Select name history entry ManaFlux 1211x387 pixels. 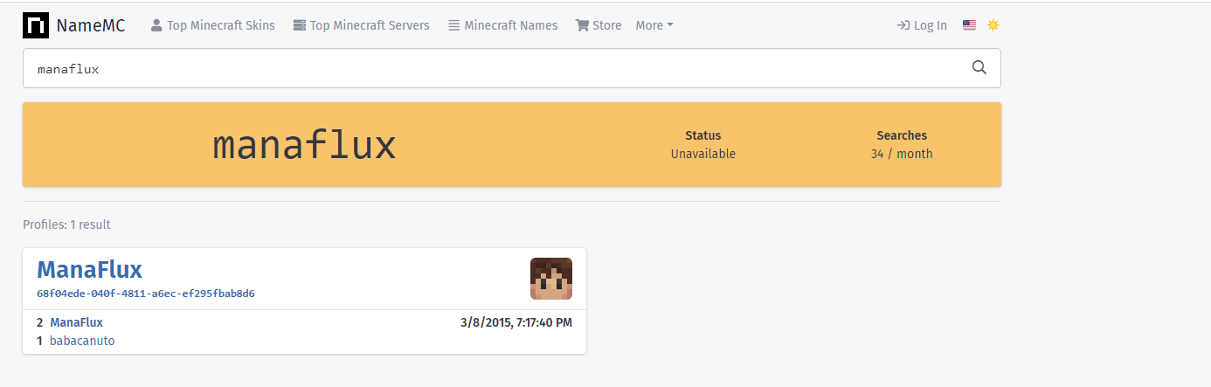(76, 322)
